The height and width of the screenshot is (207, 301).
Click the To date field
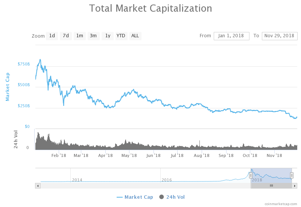(x=279, y=36)
